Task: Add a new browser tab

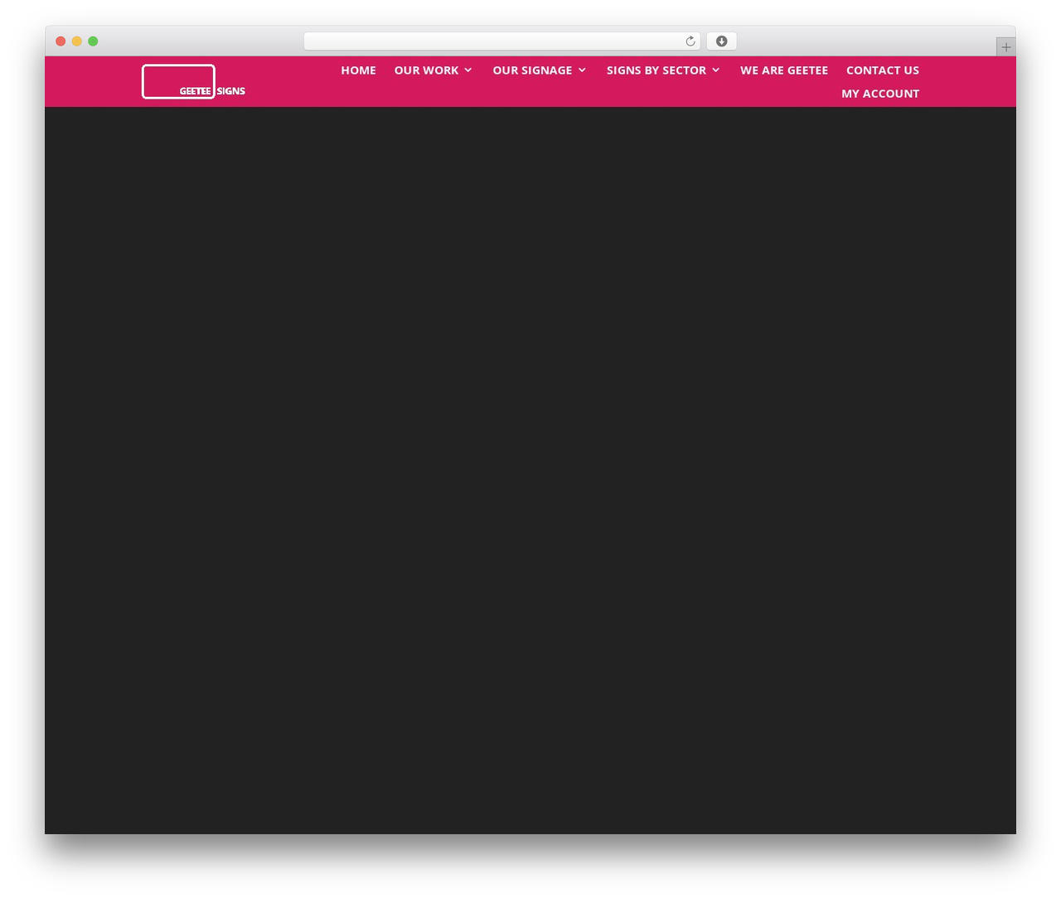Action: coord(1005,47)
